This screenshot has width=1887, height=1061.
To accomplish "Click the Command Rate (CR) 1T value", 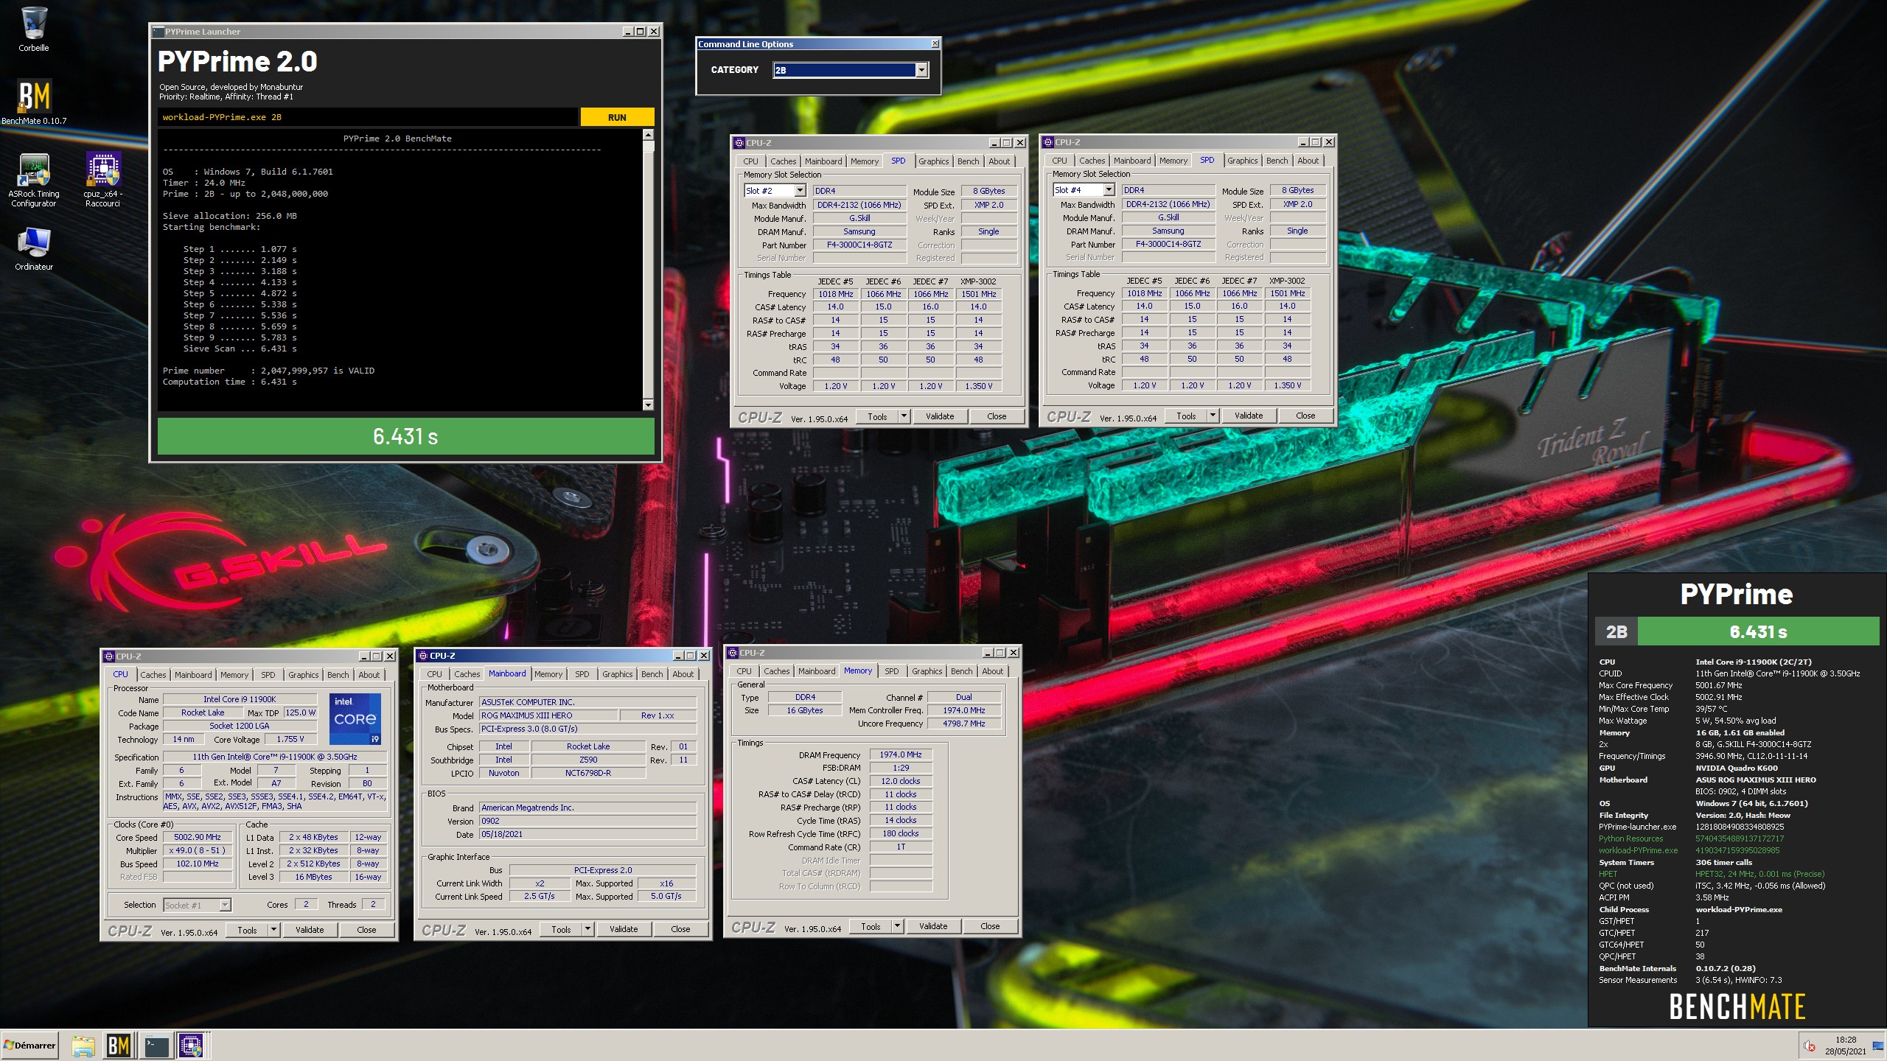I will pos(901,847).
